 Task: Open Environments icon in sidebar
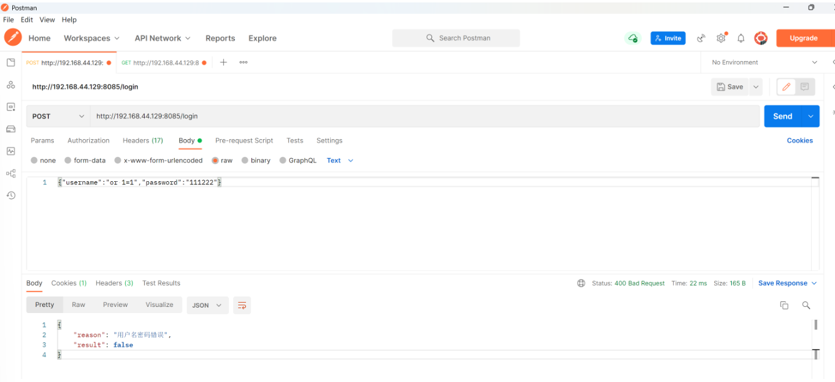coord(10,107)
